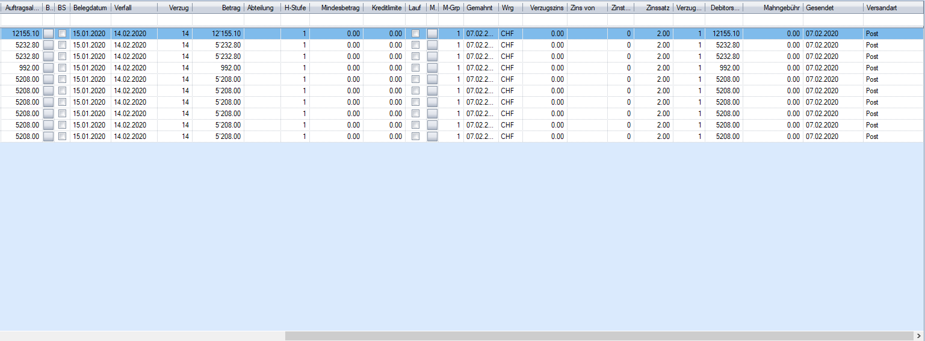
Task: Click the scroll-right arrow of horizontal scrollbar
Action: pyautogui.click(x=919, y=336)
